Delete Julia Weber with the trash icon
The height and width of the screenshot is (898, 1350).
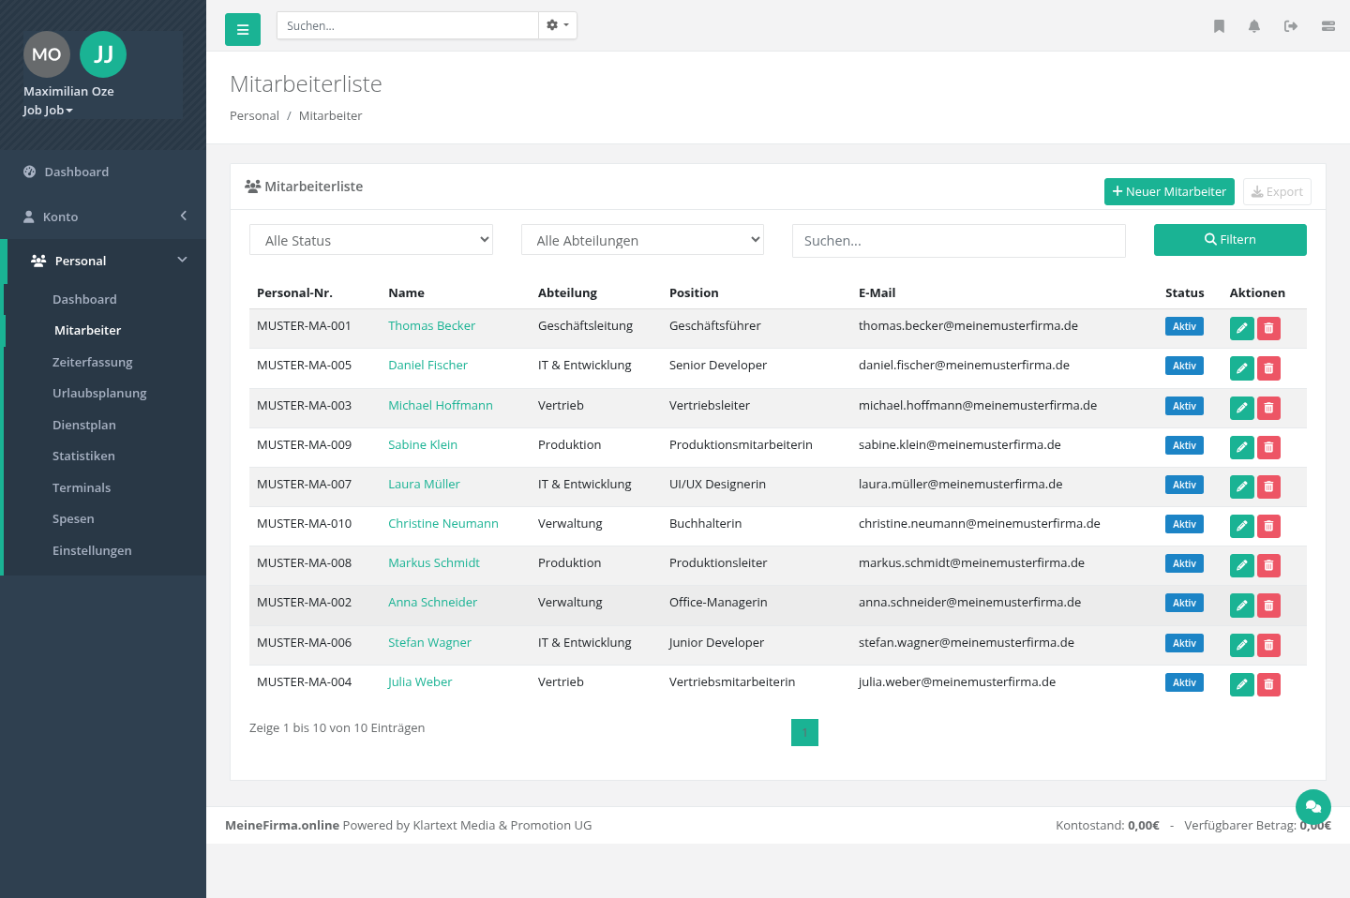click(1268, 684)
